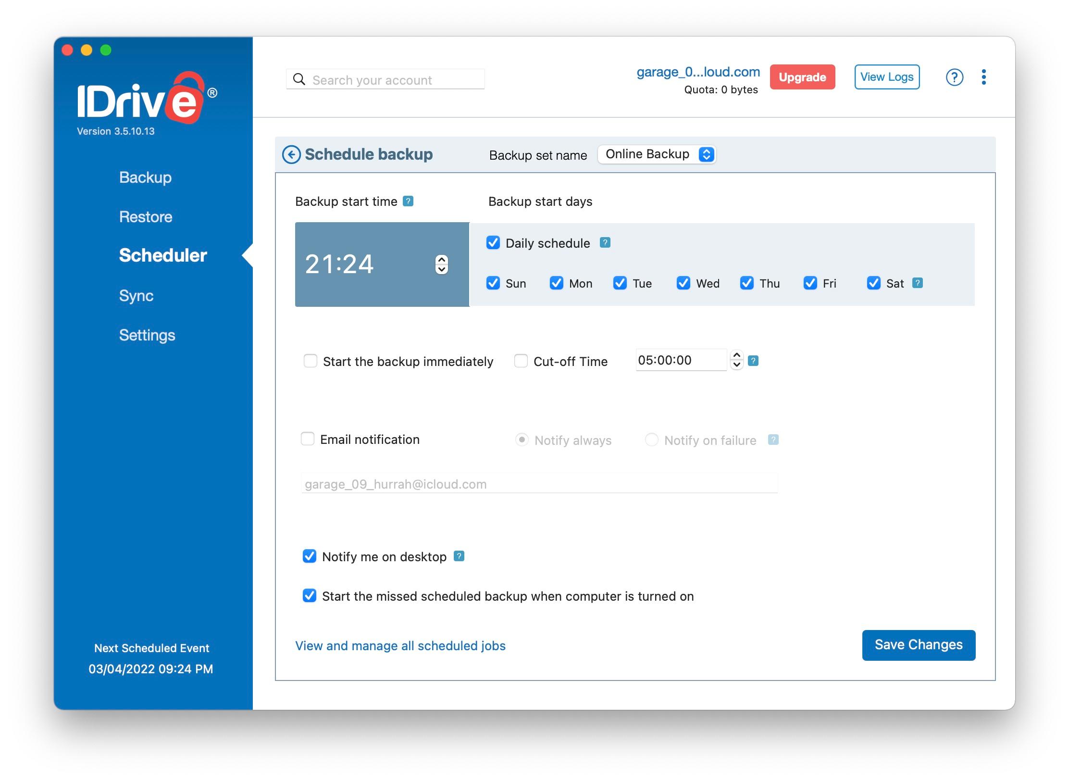Click help icon next to Notify me on desktop

459,556
